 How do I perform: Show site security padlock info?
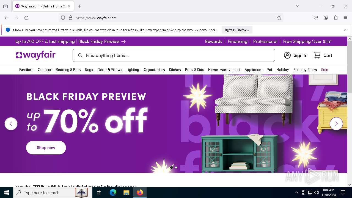(x=71, y=18)
